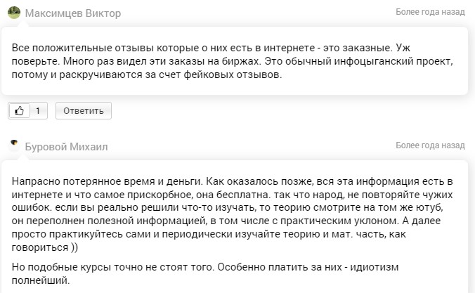
Task: Click the thumbs-up like icon
Action: (19, 110)
